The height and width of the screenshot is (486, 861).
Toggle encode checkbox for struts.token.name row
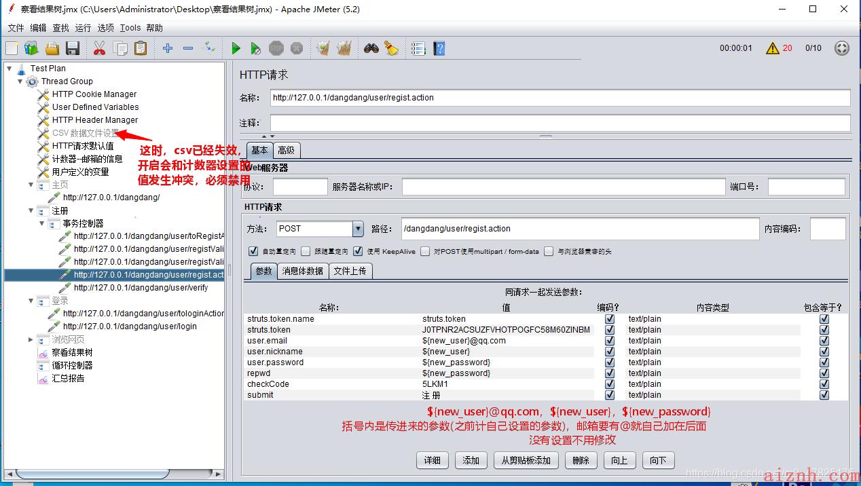click(x=610, y=319)
